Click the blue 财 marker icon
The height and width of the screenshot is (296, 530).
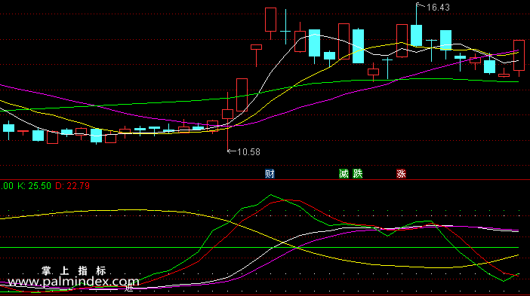pyautogui.click(x=270, y=174)
